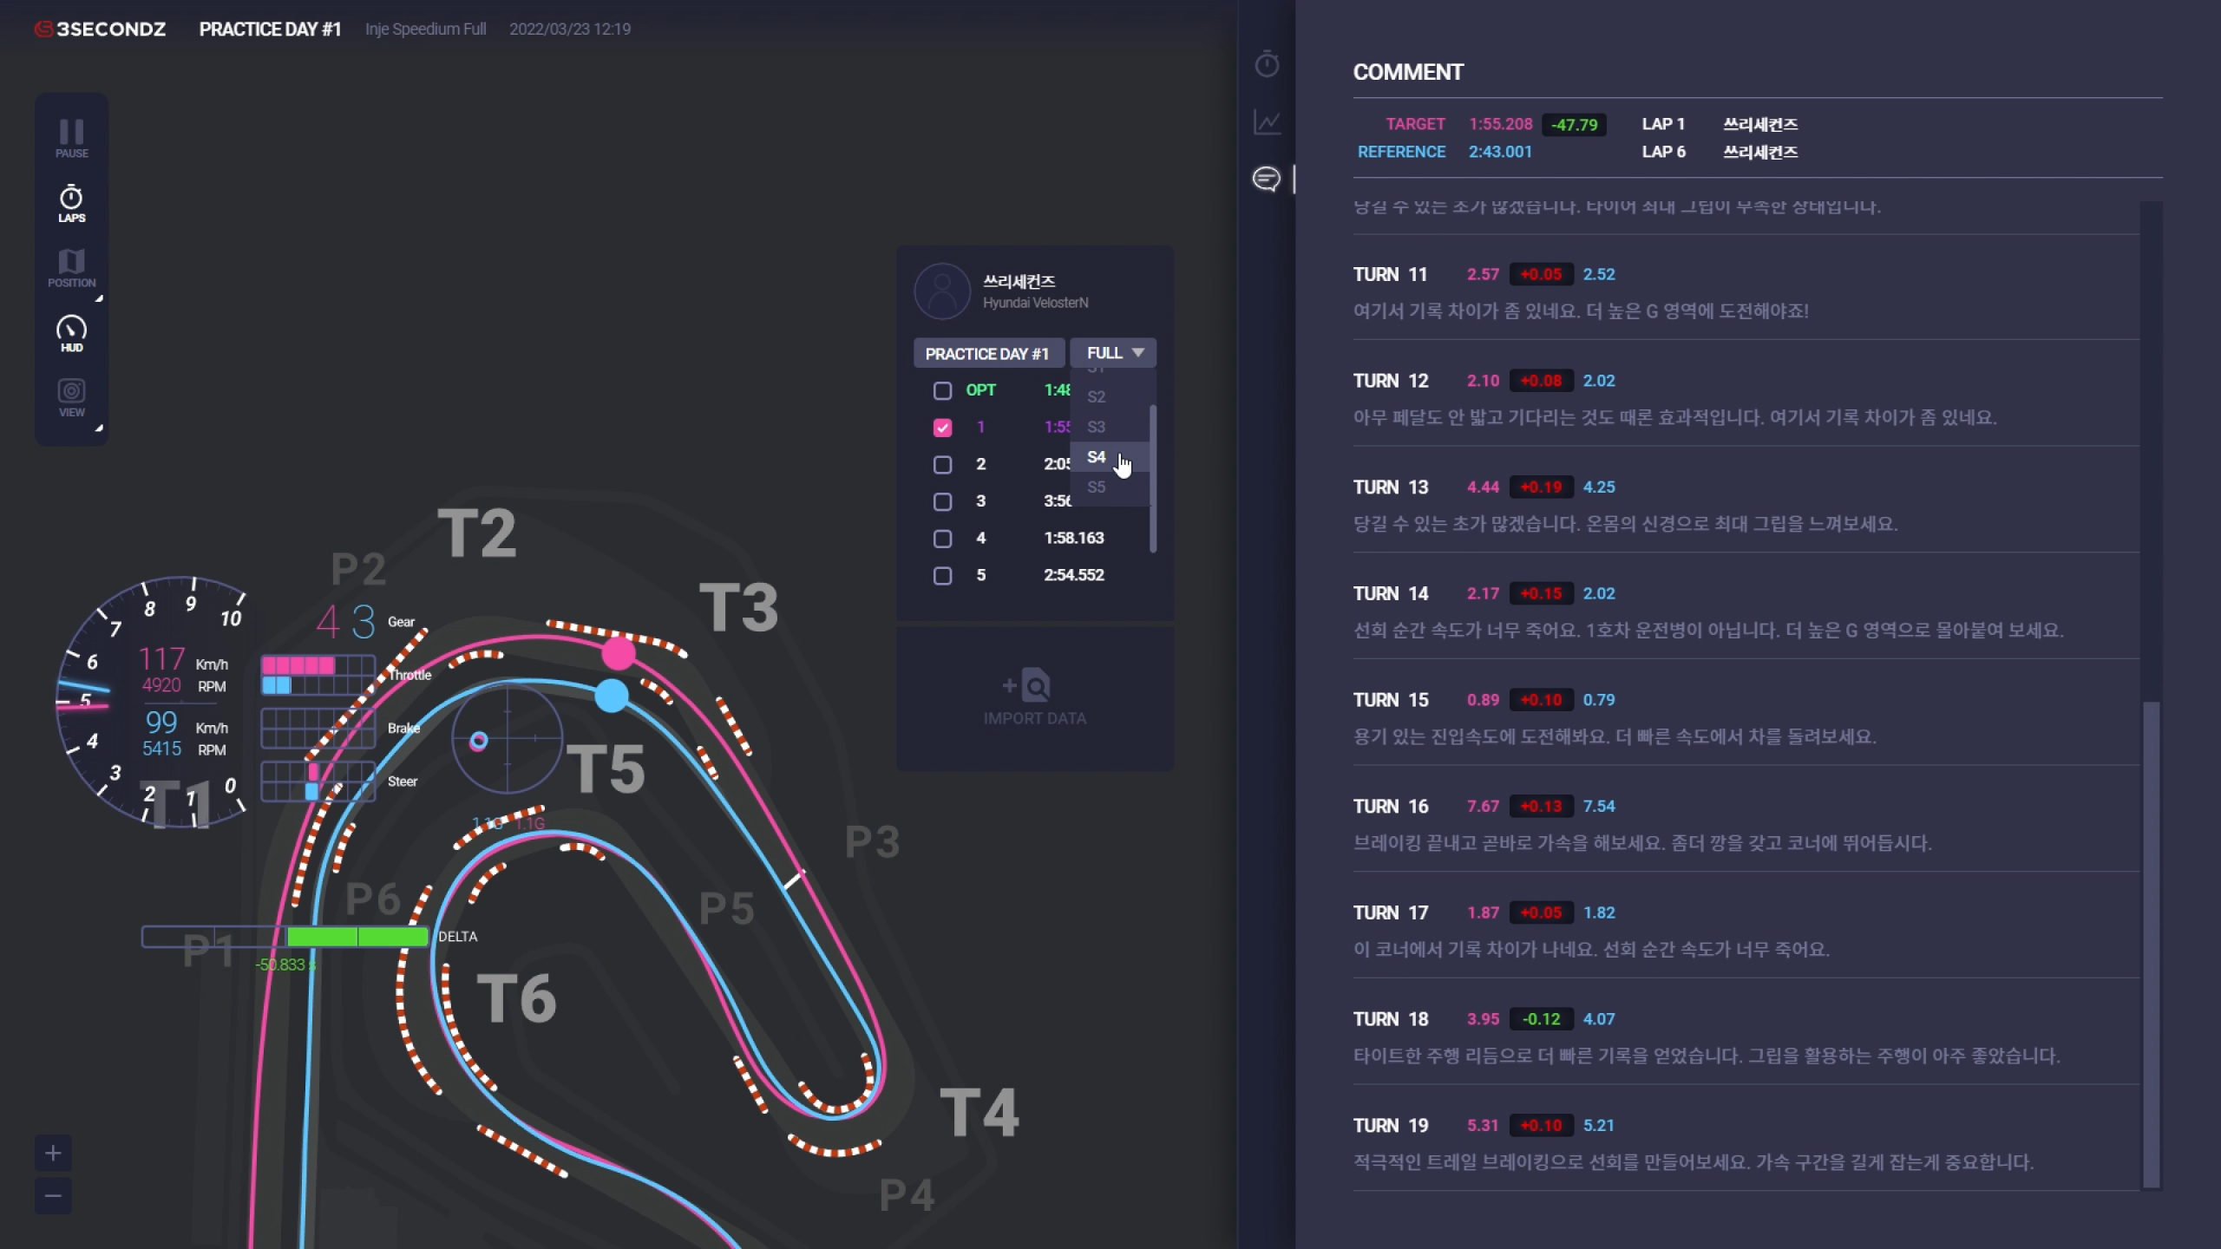Open the graph chart tab icon
The height and width of the screenshot is (1249, 2221).
pyautogui.click(x=1267, y=121)
